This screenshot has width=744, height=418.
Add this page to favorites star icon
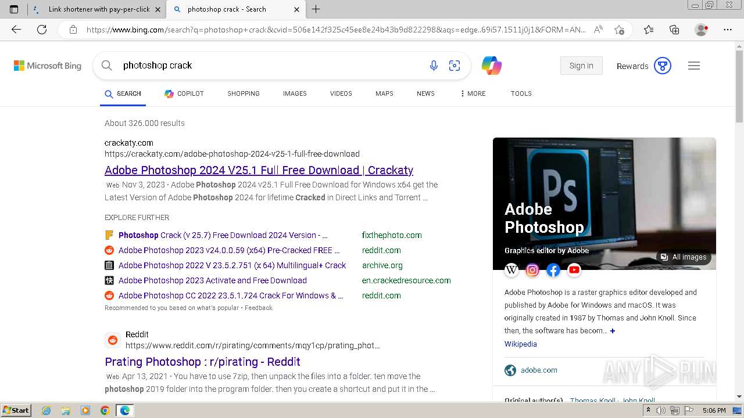click(619, 30)
